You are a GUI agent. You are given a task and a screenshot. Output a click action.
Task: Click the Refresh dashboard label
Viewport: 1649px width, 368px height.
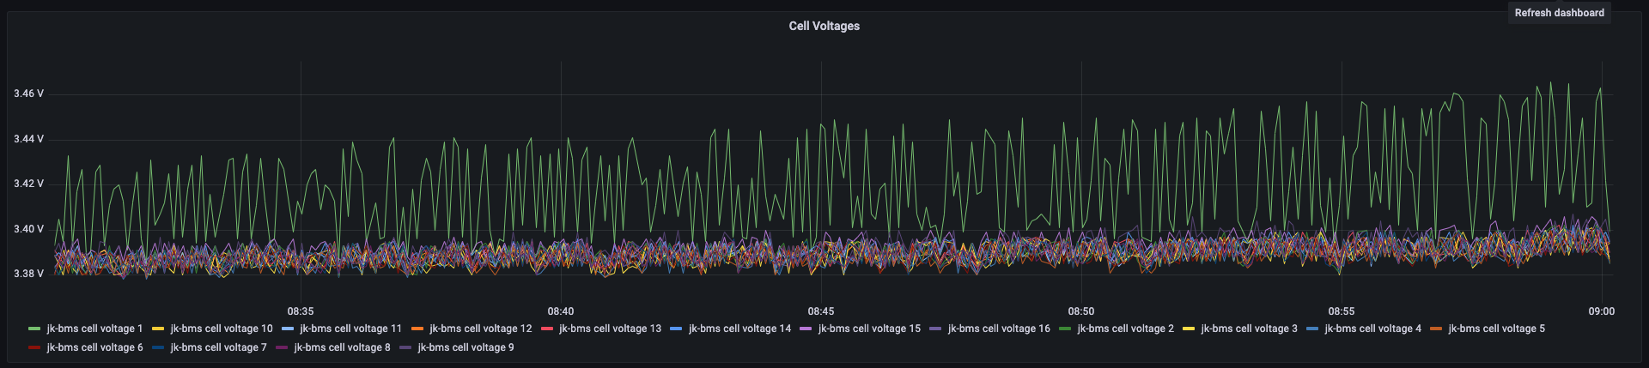(1559, 13)
